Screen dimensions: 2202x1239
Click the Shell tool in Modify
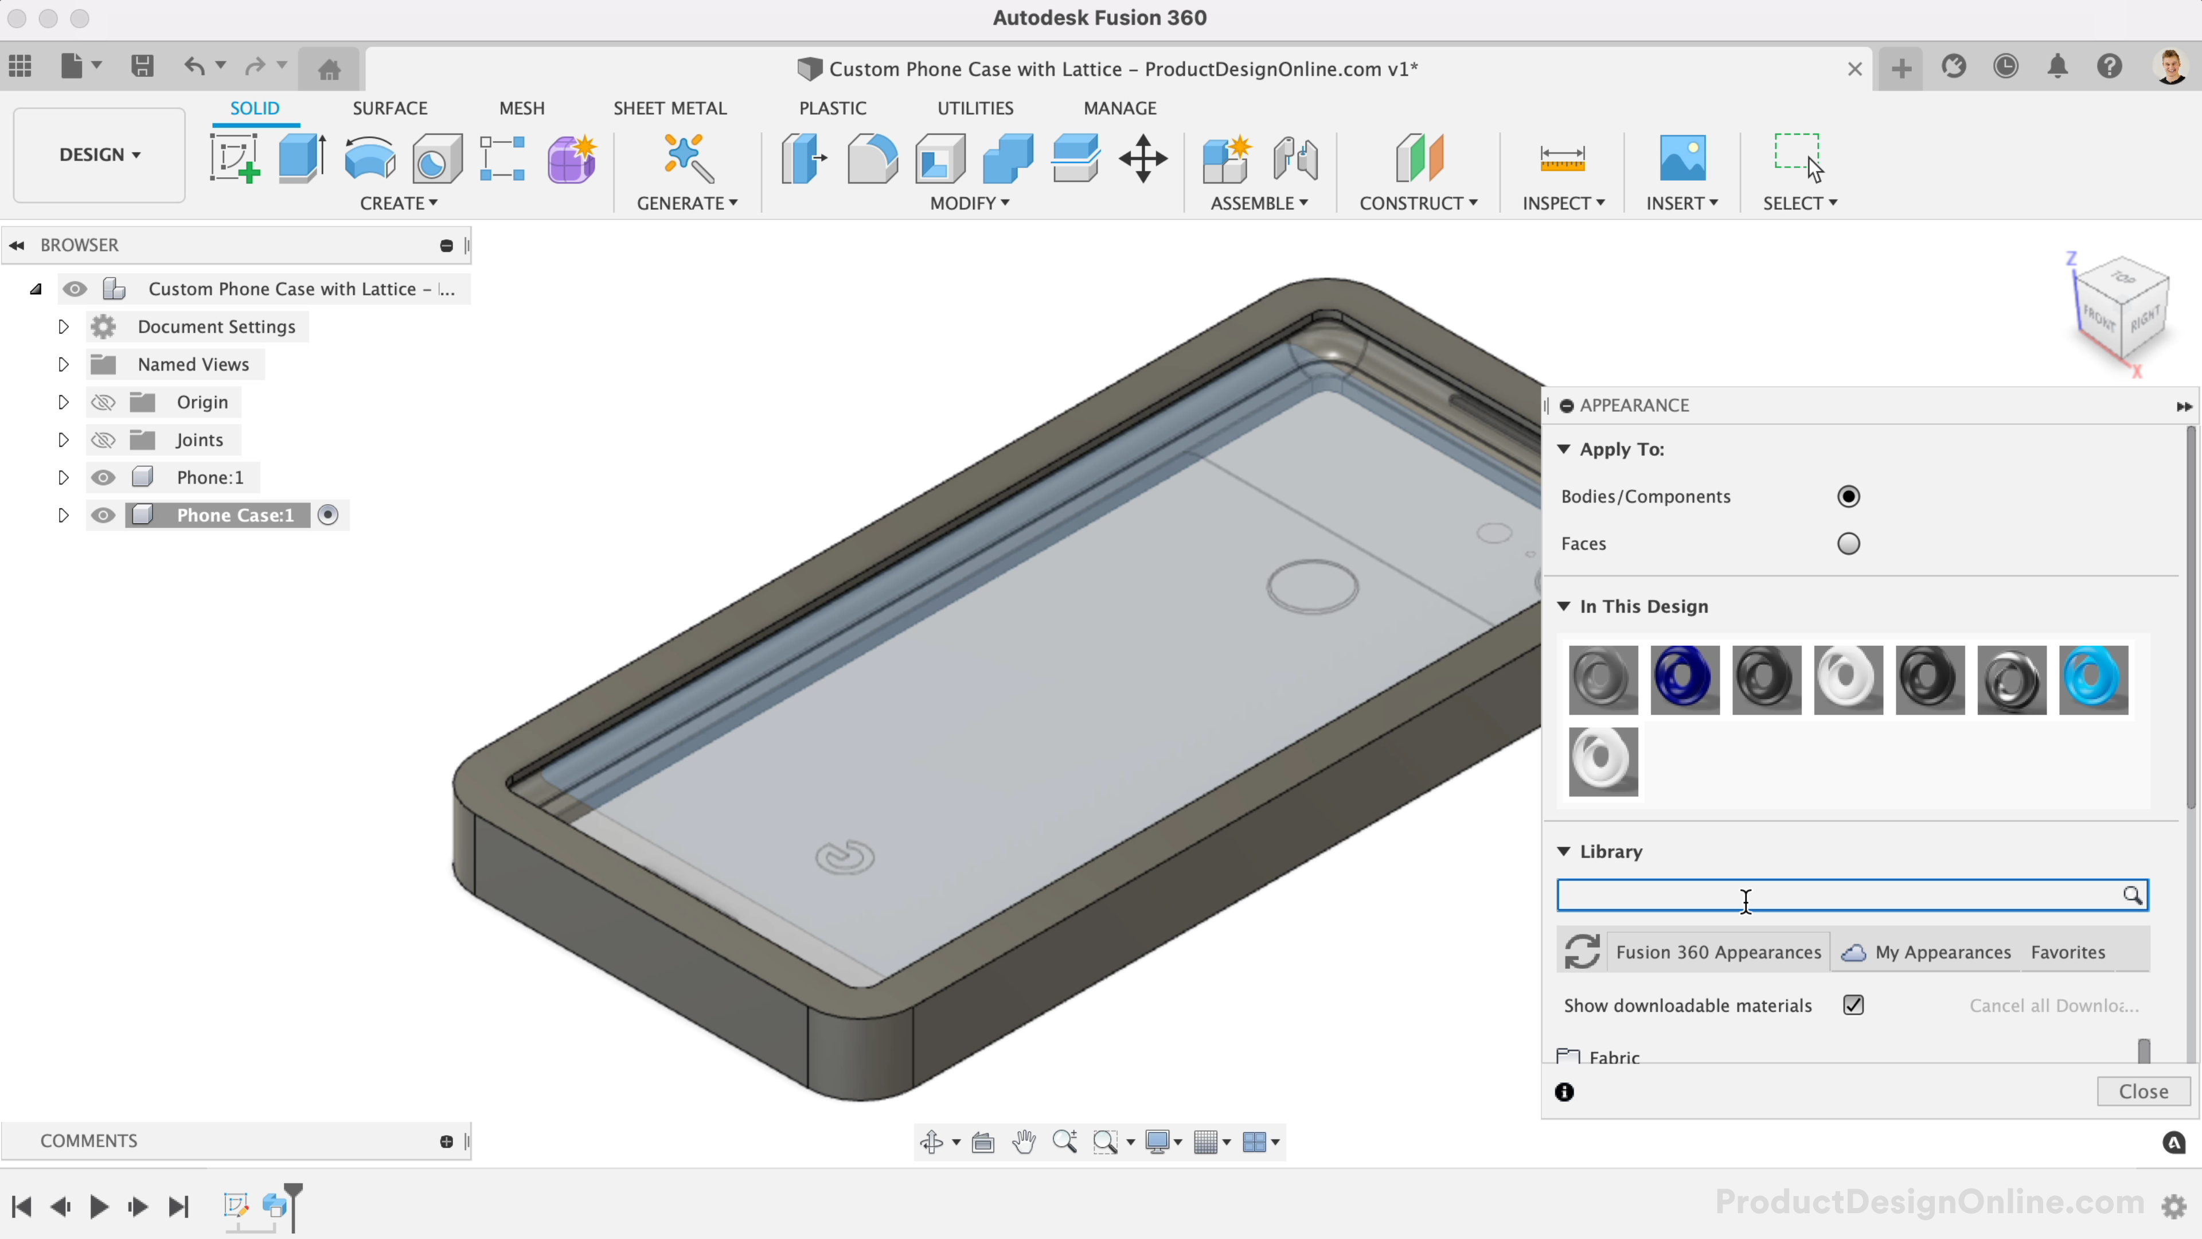click(x=939, y=158)
